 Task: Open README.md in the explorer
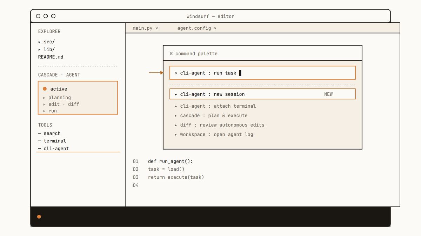click(x=51, y=57)
